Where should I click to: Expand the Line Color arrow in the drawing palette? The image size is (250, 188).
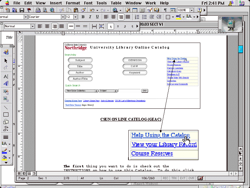point(10,151)
